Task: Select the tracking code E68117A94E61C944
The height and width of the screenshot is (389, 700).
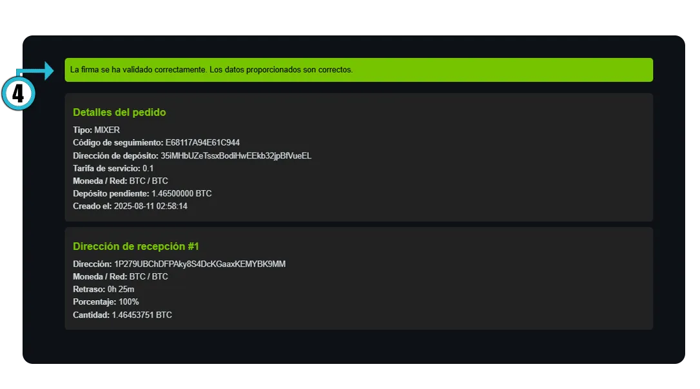Action: 202,143
